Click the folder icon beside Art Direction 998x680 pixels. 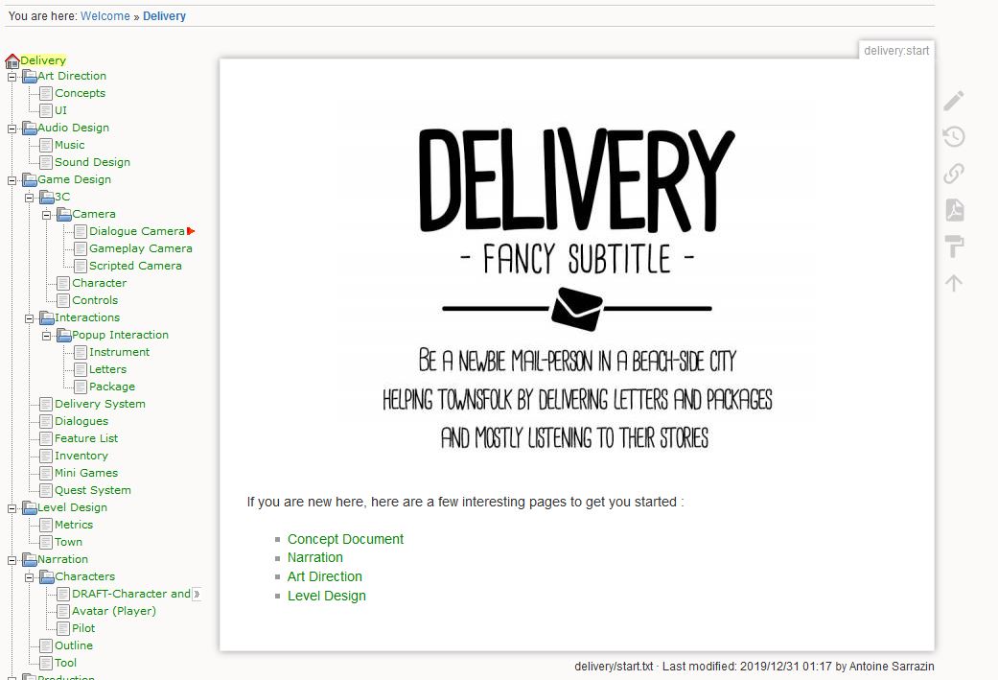28,76
